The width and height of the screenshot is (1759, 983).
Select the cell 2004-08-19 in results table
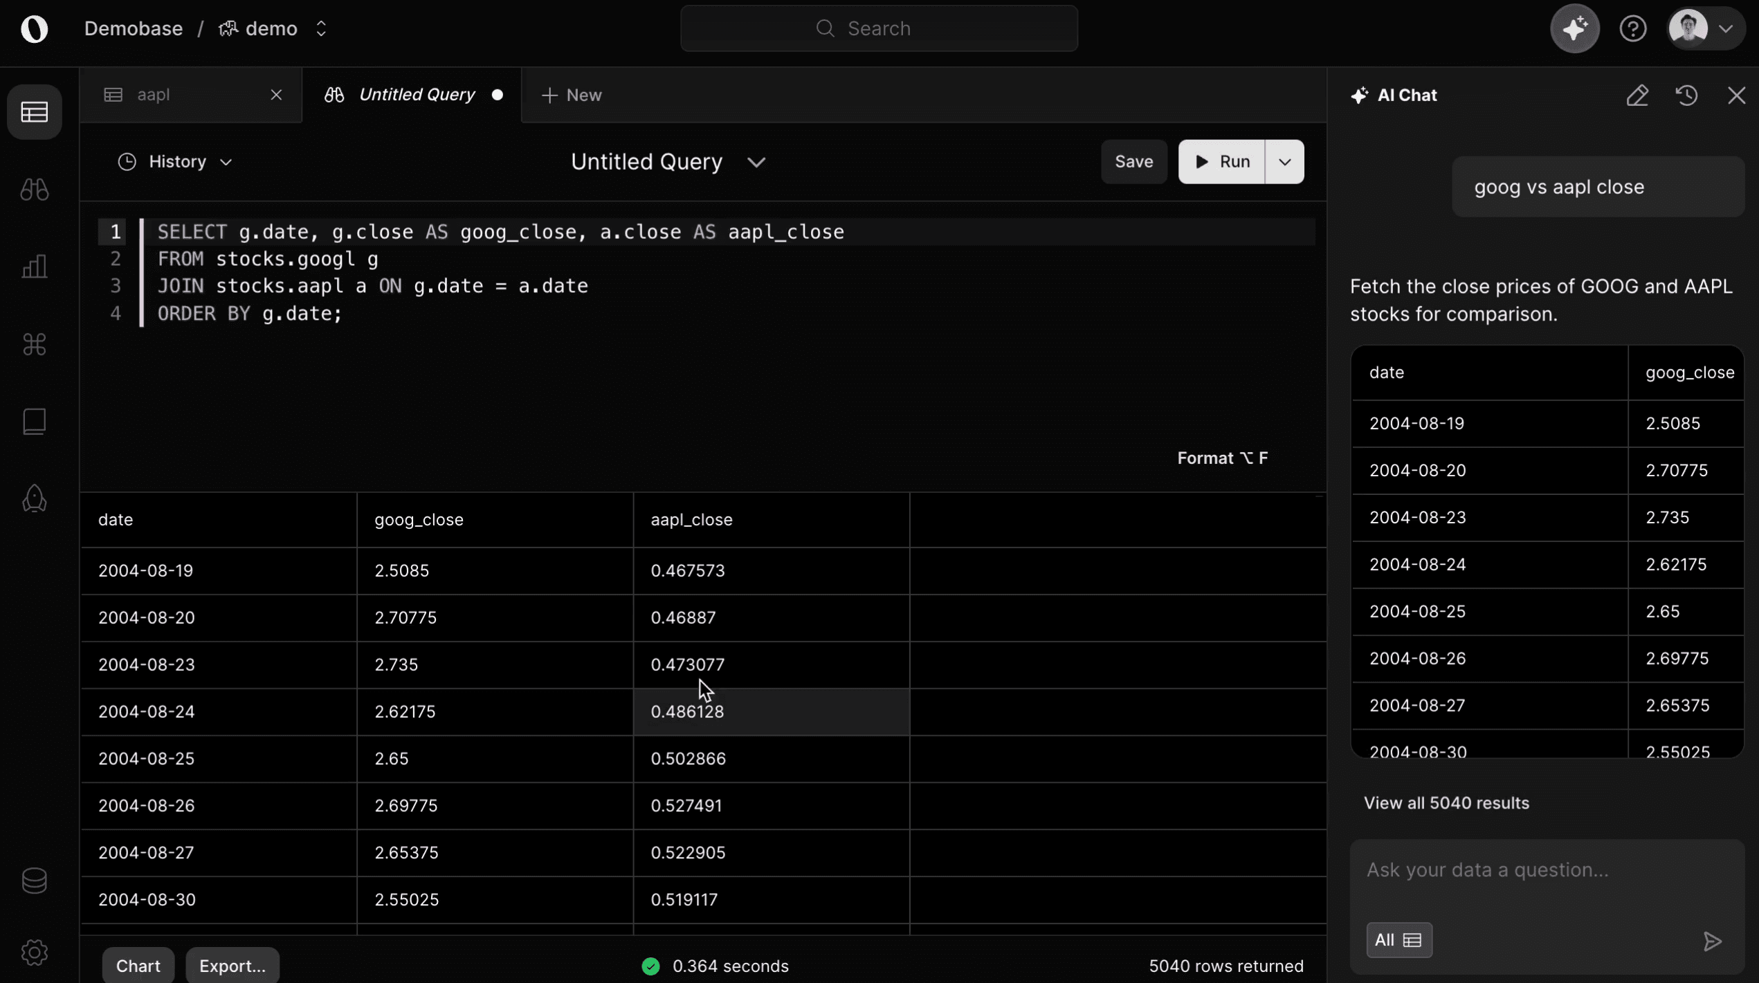219,570
